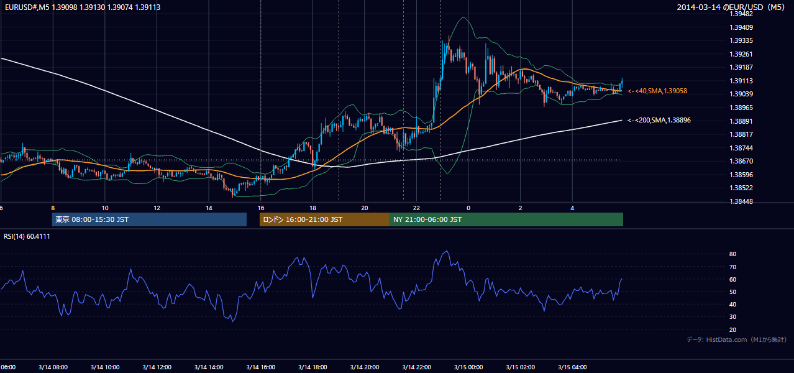Click RSI scale value 80
The width and height of the screenshot is (794, 373).
(733, 254)
